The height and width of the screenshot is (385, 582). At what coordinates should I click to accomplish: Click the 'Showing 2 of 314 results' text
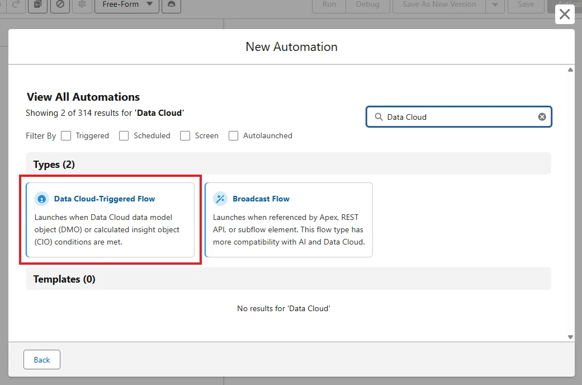click(x=105, y=113)
